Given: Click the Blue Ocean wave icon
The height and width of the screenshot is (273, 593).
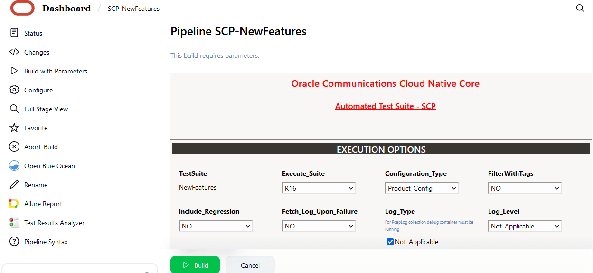Looking at the screenshot, I should 14,166.
